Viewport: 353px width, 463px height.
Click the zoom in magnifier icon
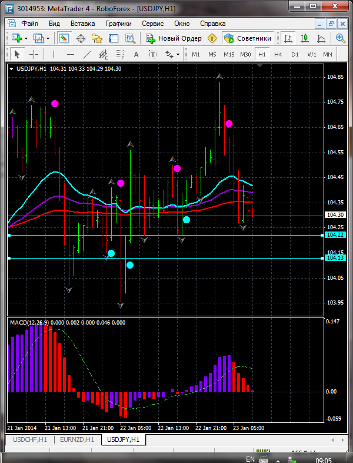click(340, 38)
